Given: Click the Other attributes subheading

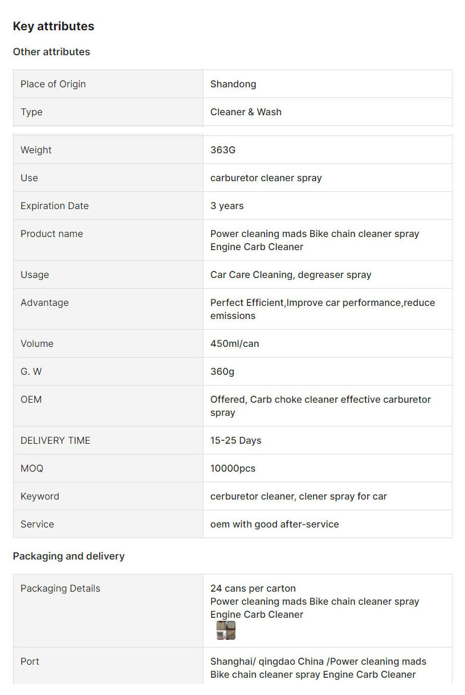Looking at the screenshot, I should coord(52,52).
